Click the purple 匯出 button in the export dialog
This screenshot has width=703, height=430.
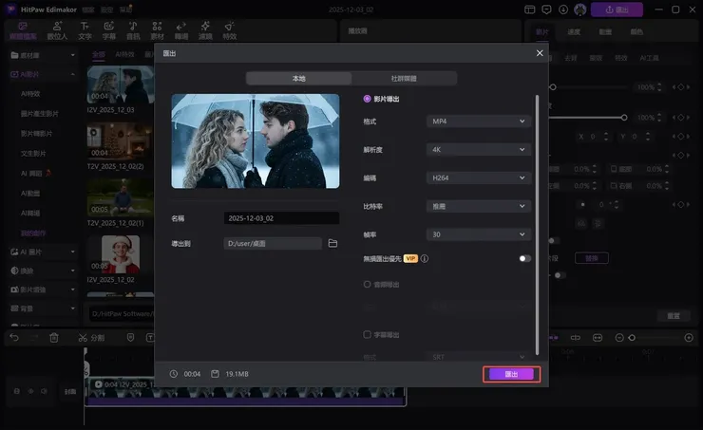(511, 374)
